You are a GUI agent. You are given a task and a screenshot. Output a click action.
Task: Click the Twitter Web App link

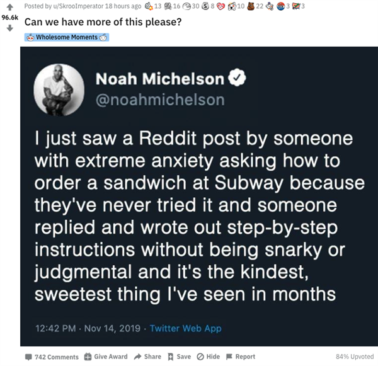click(186, 328)
